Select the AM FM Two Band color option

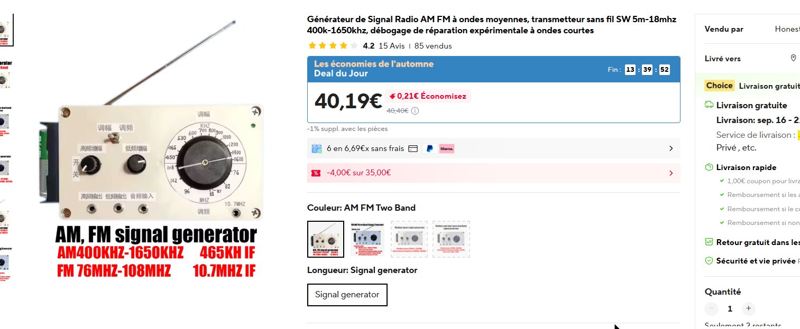coord(326,239)
